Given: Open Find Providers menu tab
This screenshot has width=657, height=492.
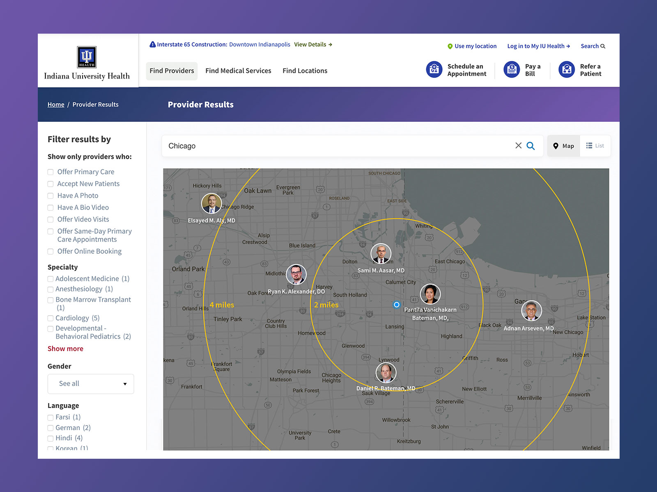Looking at the screenshot, I should click(172, 71).
